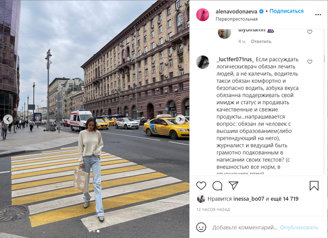Click the Подписаться follow link
328x238 pixels.
coord(286,11)
